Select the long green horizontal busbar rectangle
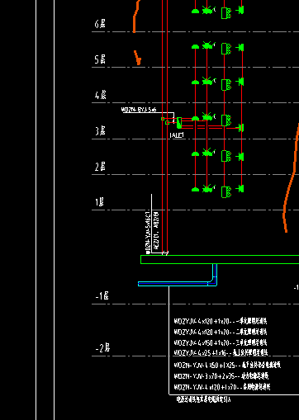 pyautogui.click(x=220, y=260)
